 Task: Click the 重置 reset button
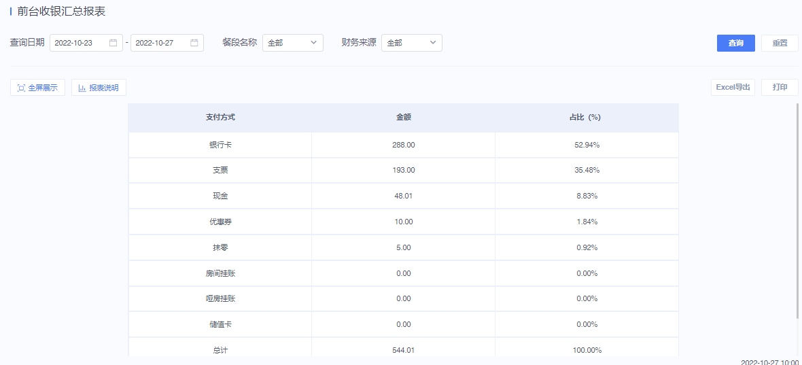coord(780,43)
